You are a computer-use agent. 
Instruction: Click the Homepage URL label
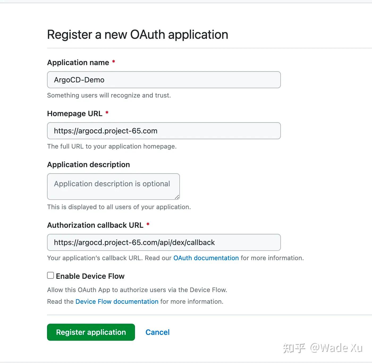click(x=75, y=113)
